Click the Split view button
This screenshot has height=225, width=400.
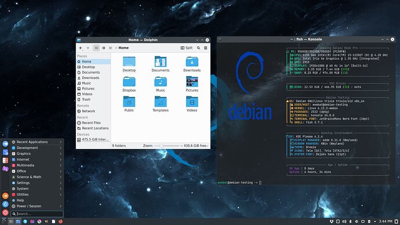pyautogui.click(x=187, y=48)
